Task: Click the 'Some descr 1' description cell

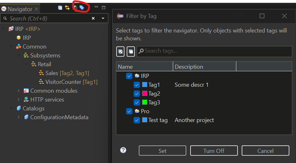Action: pos(192,85)
